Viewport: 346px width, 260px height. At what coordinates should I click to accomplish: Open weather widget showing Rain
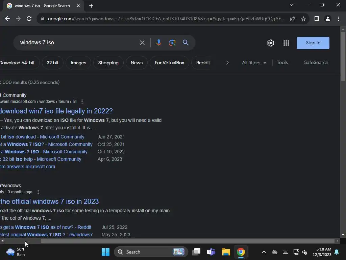pyautogui.click(x=16, y=252)
